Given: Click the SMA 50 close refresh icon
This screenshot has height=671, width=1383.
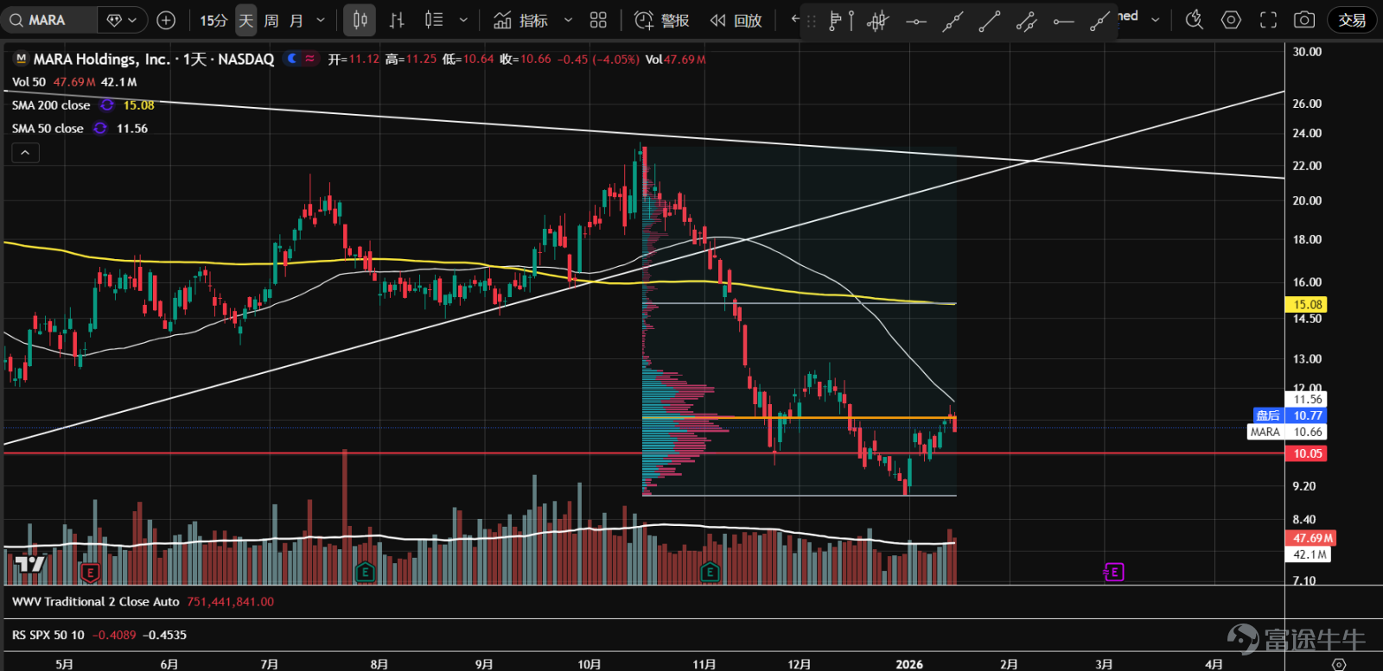Looking at the screenshot, I should pyautogui.click(x=100, y=129).
